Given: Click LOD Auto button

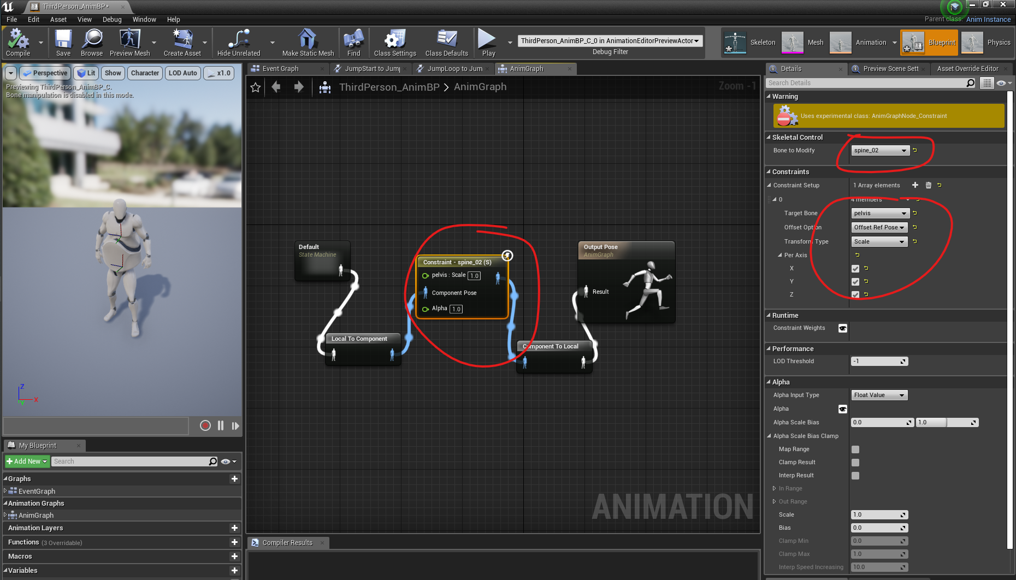Looking at the screenshot, I should click(182, 73).
